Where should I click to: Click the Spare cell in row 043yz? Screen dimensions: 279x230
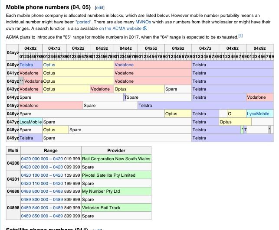point(178,89)
